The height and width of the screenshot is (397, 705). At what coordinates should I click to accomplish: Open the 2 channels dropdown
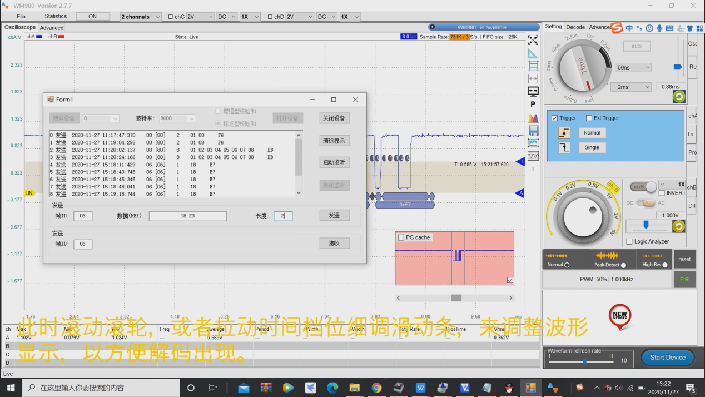coord(141,17)
